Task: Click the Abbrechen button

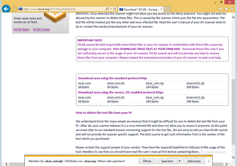Action: pyautogui.click(x=194, y=161)
